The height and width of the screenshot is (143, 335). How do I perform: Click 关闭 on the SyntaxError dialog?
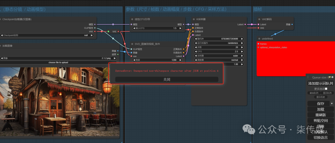coord(167,79)
